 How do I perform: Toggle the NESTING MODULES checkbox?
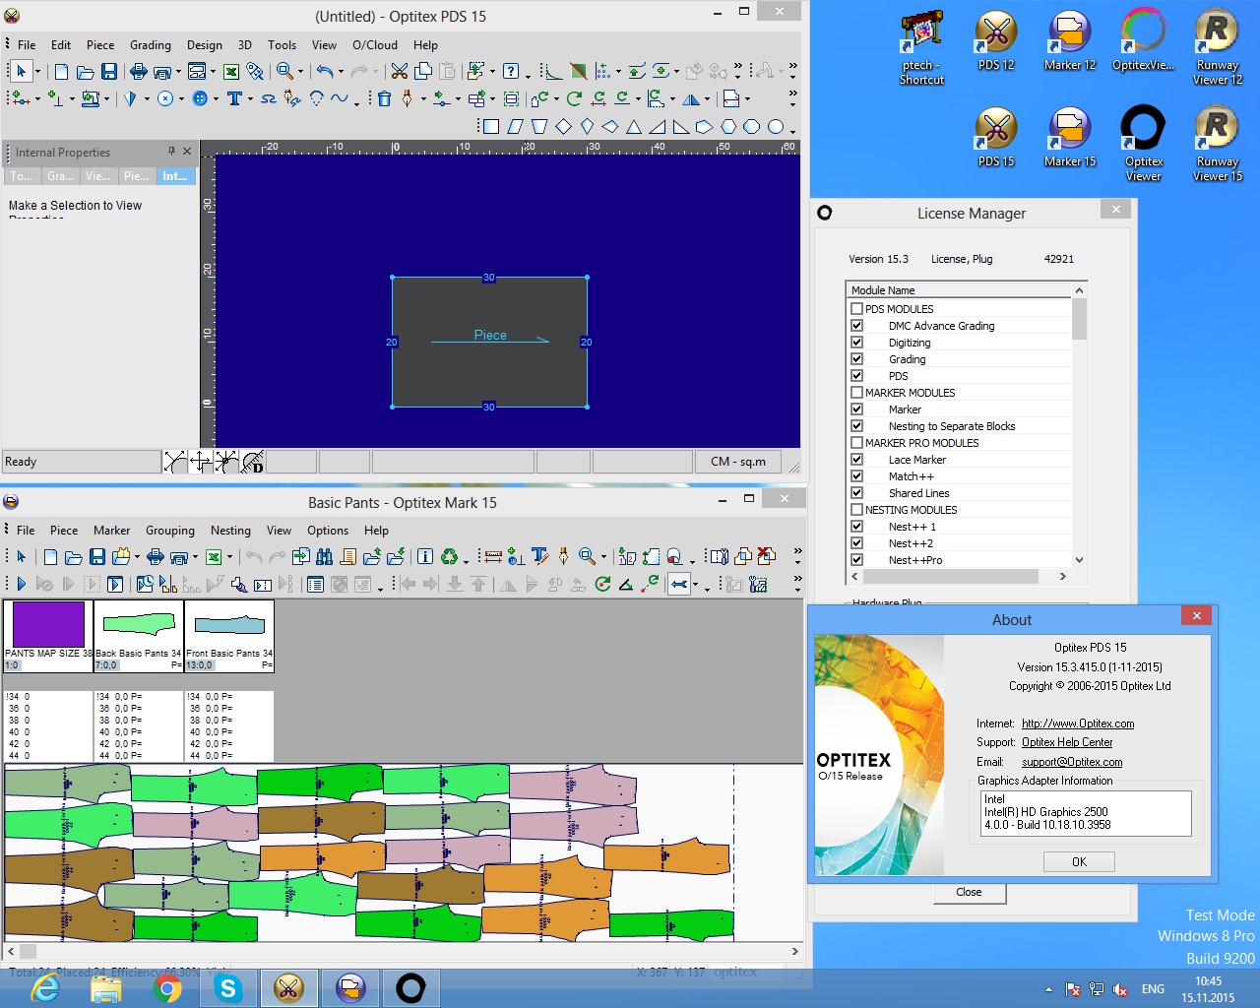click(857, 509)
